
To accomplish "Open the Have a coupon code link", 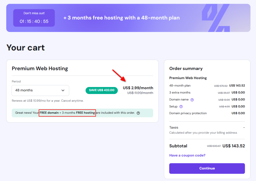I will pos(187,155).
